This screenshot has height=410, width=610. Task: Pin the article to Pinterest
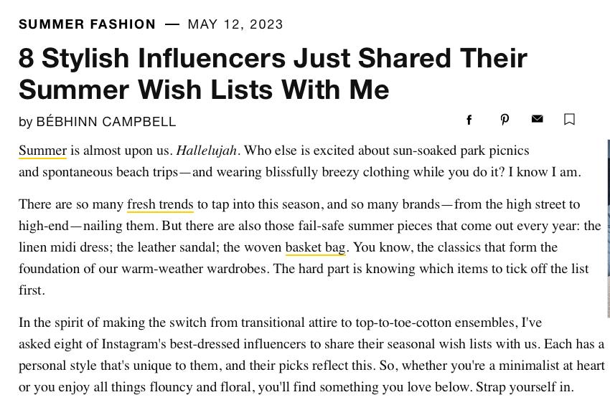[x=505, y=120]
